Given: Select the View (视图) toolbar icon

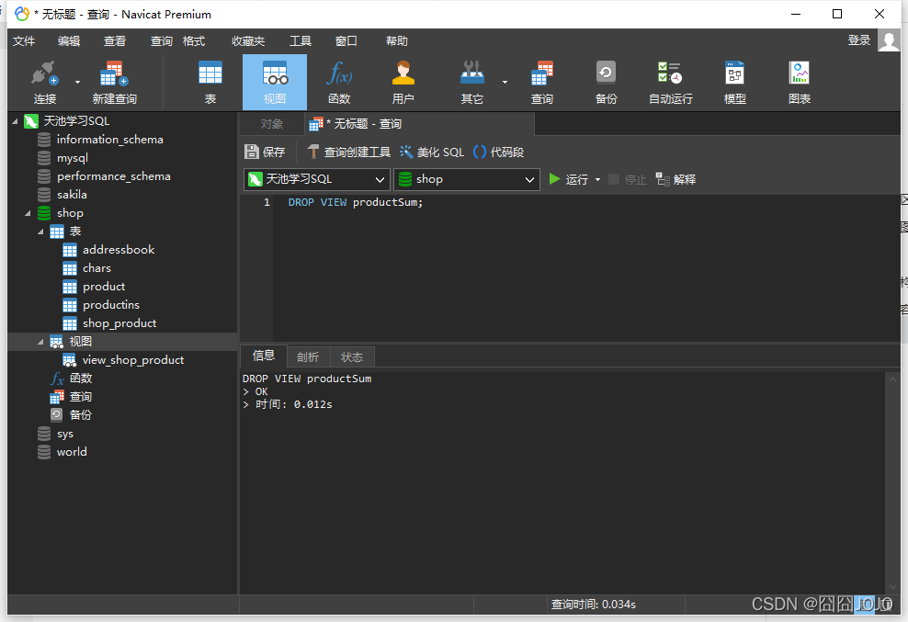Looking at the screenshot, I should (x=275, y=83).
